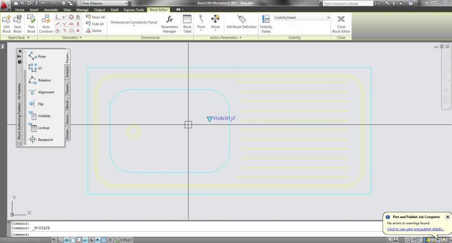Click Hide All constraints
This screenshot has height=243, width=452.
[95, 24]
